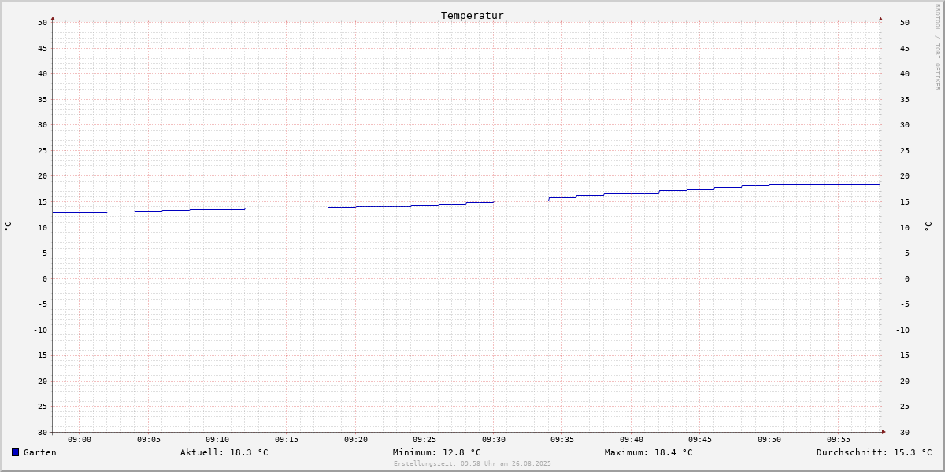The width and height of the screenshot is (945, 472).
Task: Select the 'Garten' legend label
Action: (x=40, y=452)
